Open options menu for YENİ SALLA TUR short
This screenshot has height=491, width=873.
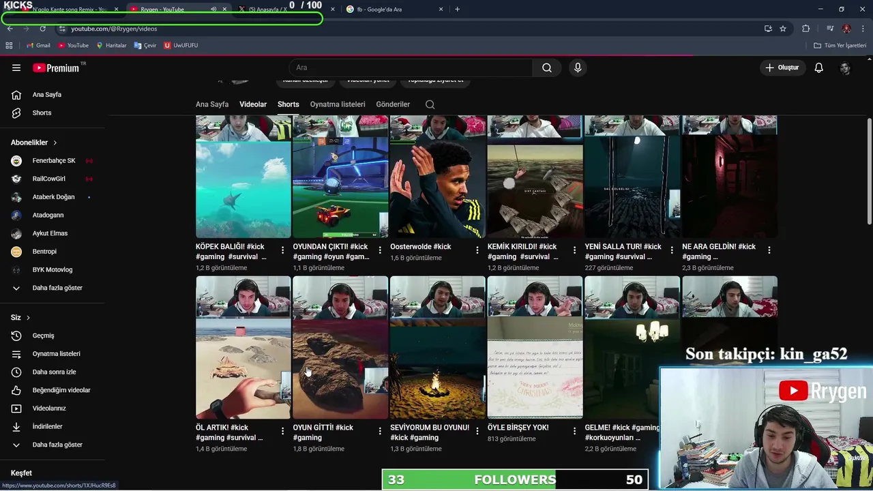pyautogui.click(x=672, y=250)
